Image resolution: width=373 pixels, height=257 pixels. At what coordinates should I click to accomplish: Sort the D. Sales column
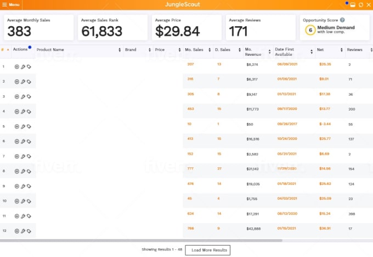(240, 50)
